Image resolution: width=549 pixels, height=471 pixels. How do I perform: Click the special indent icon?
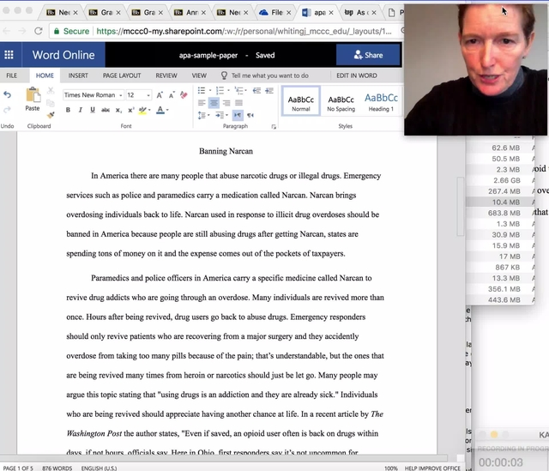(220, 115)
